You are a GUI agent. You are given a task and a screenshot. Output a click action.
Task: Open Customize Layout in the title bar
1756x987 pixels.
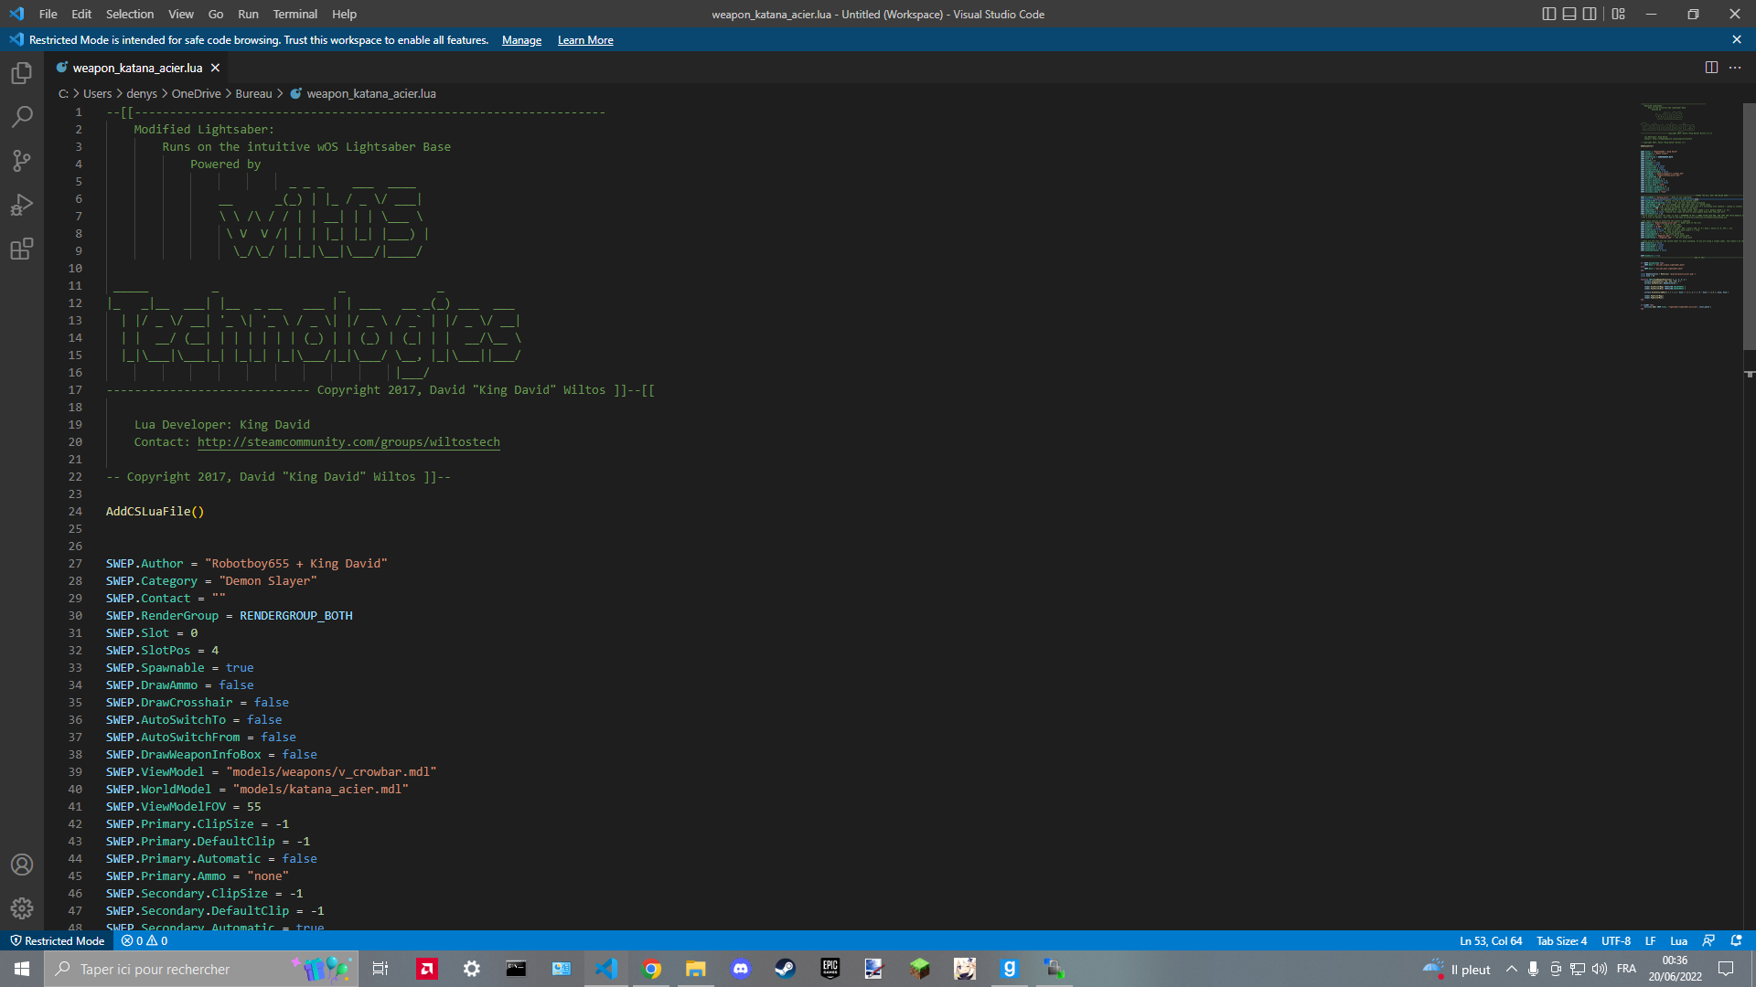coord(1619,14)
